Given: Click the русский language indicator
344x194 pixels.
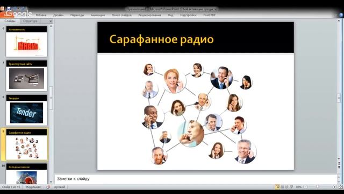Looking at the screenshot, I should [60, 187].
